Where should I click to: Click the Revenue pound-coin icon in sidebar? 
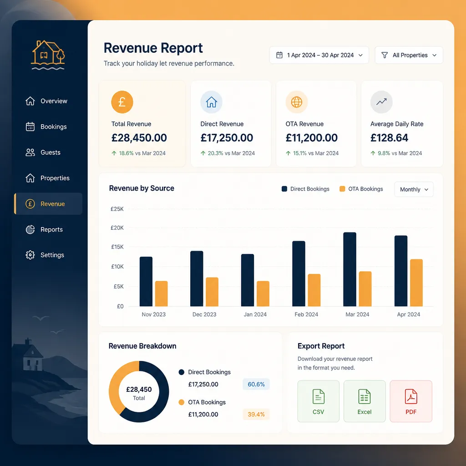pyautogui.click(x=30, y=204)
